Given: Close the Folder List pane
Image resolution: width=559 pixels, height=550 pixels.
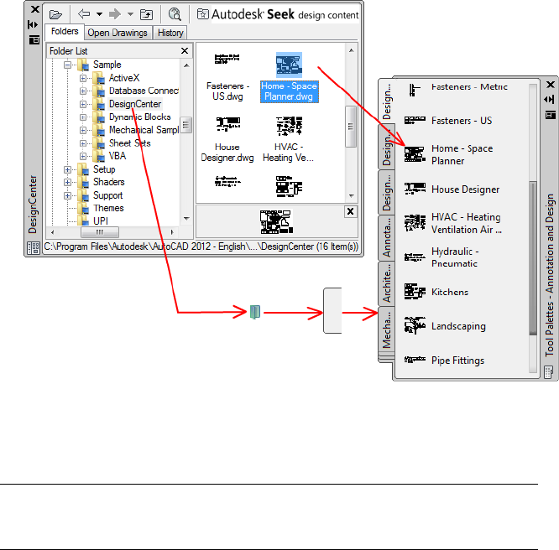Looking at the screenshot, I should 185,51.
